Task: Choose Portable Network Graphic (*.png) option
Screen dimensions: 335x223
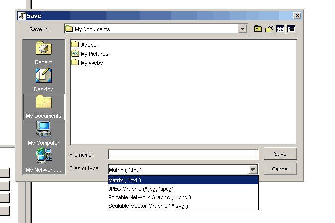Action: click(150, 197)
